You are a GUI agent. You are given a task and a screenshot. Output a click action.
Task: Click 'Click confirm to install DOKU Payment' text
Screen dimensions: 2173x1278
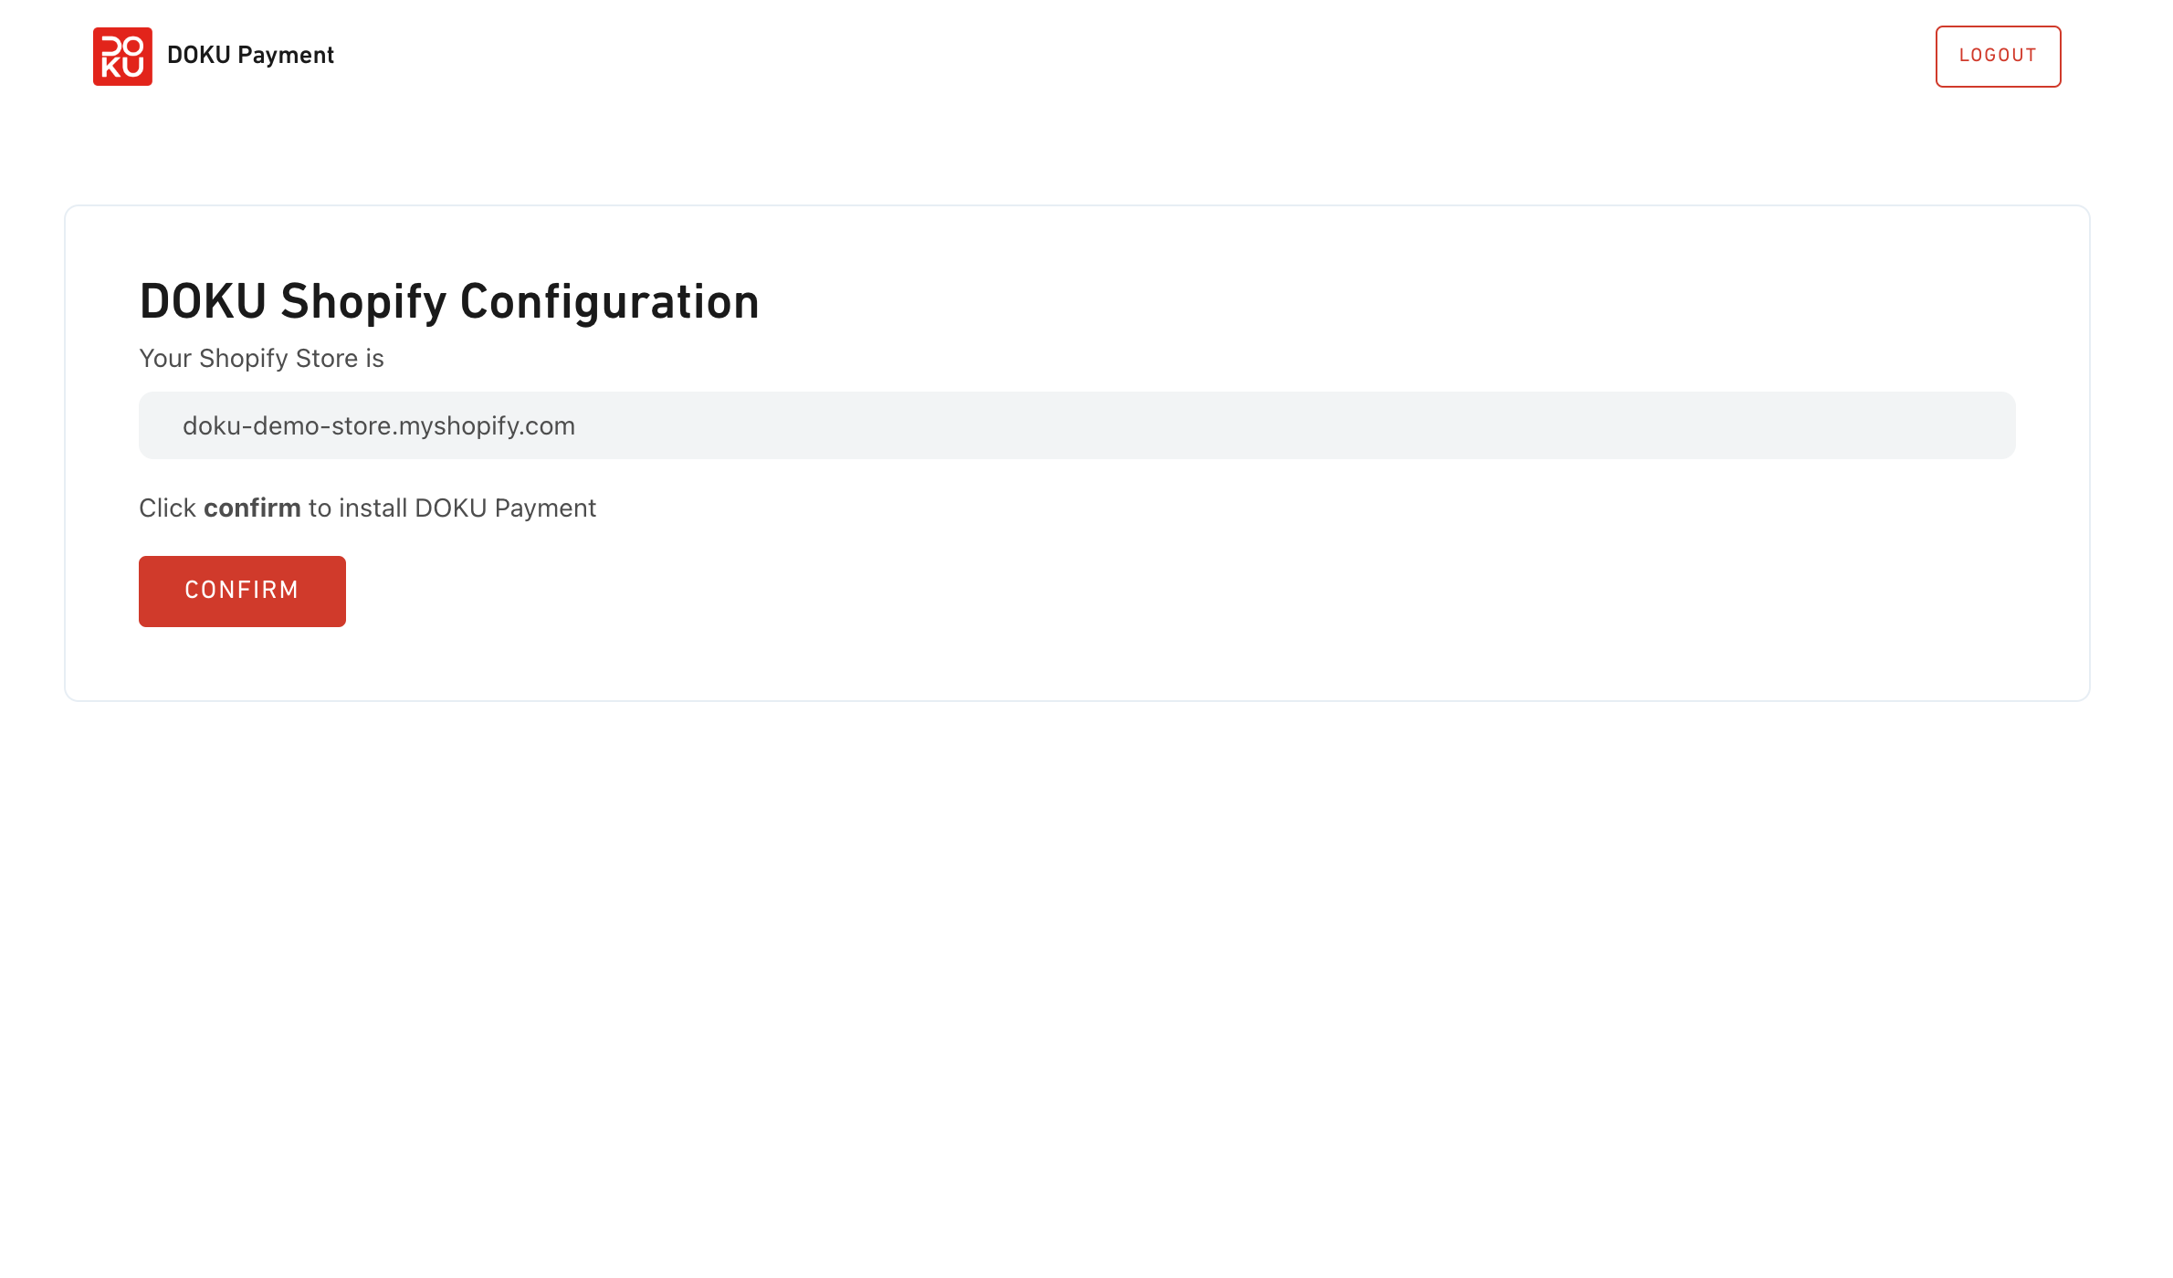click(367, 508)
